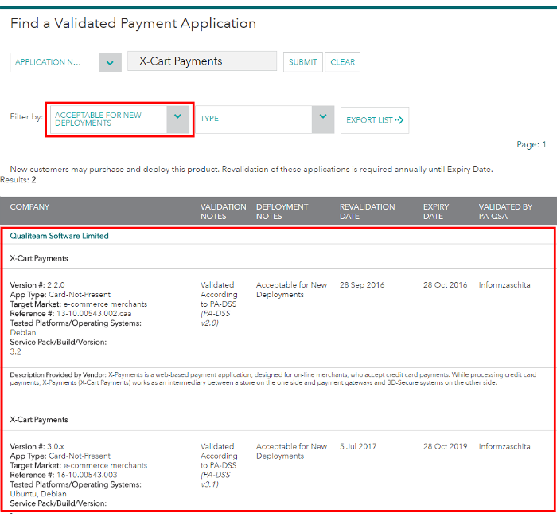Select Reference # 16-10.00543.003
557x525 pixels.
(x=64, y=475)
